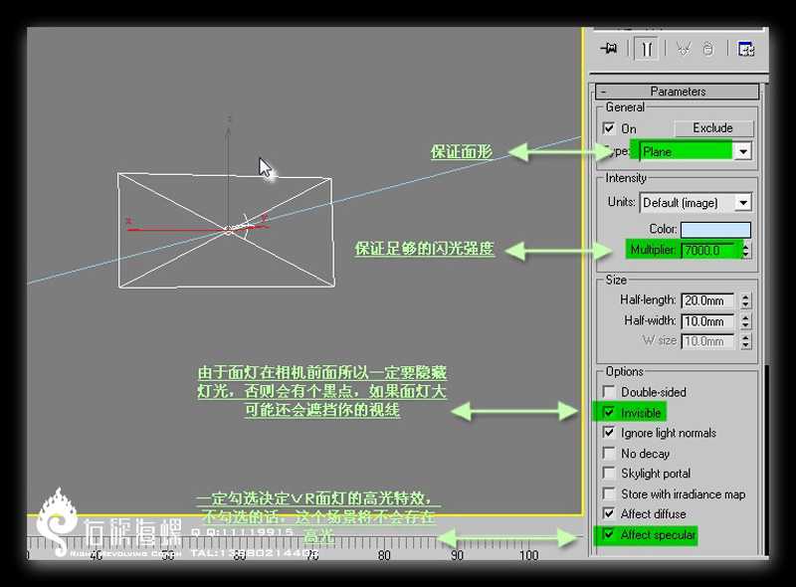
Task: Open the Type dropdown showing Plane
Action: click(x=695, y=151)
